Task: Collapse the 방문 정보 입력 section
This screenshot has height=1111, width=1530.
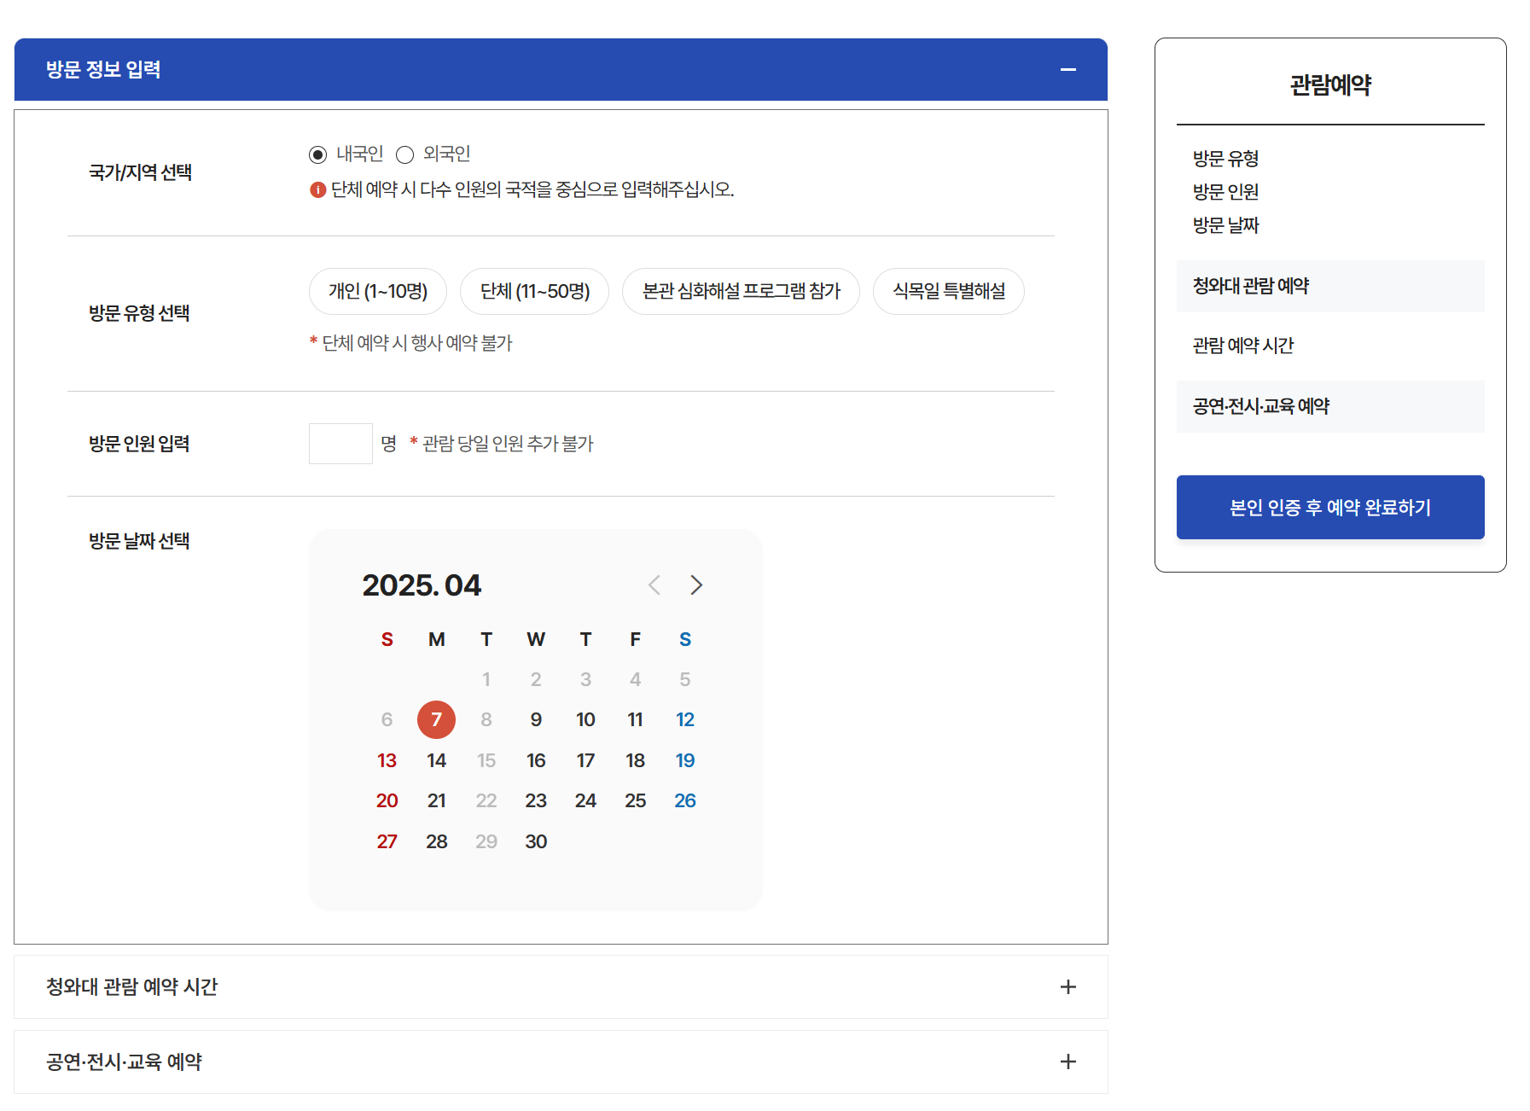Action: 1069,70
